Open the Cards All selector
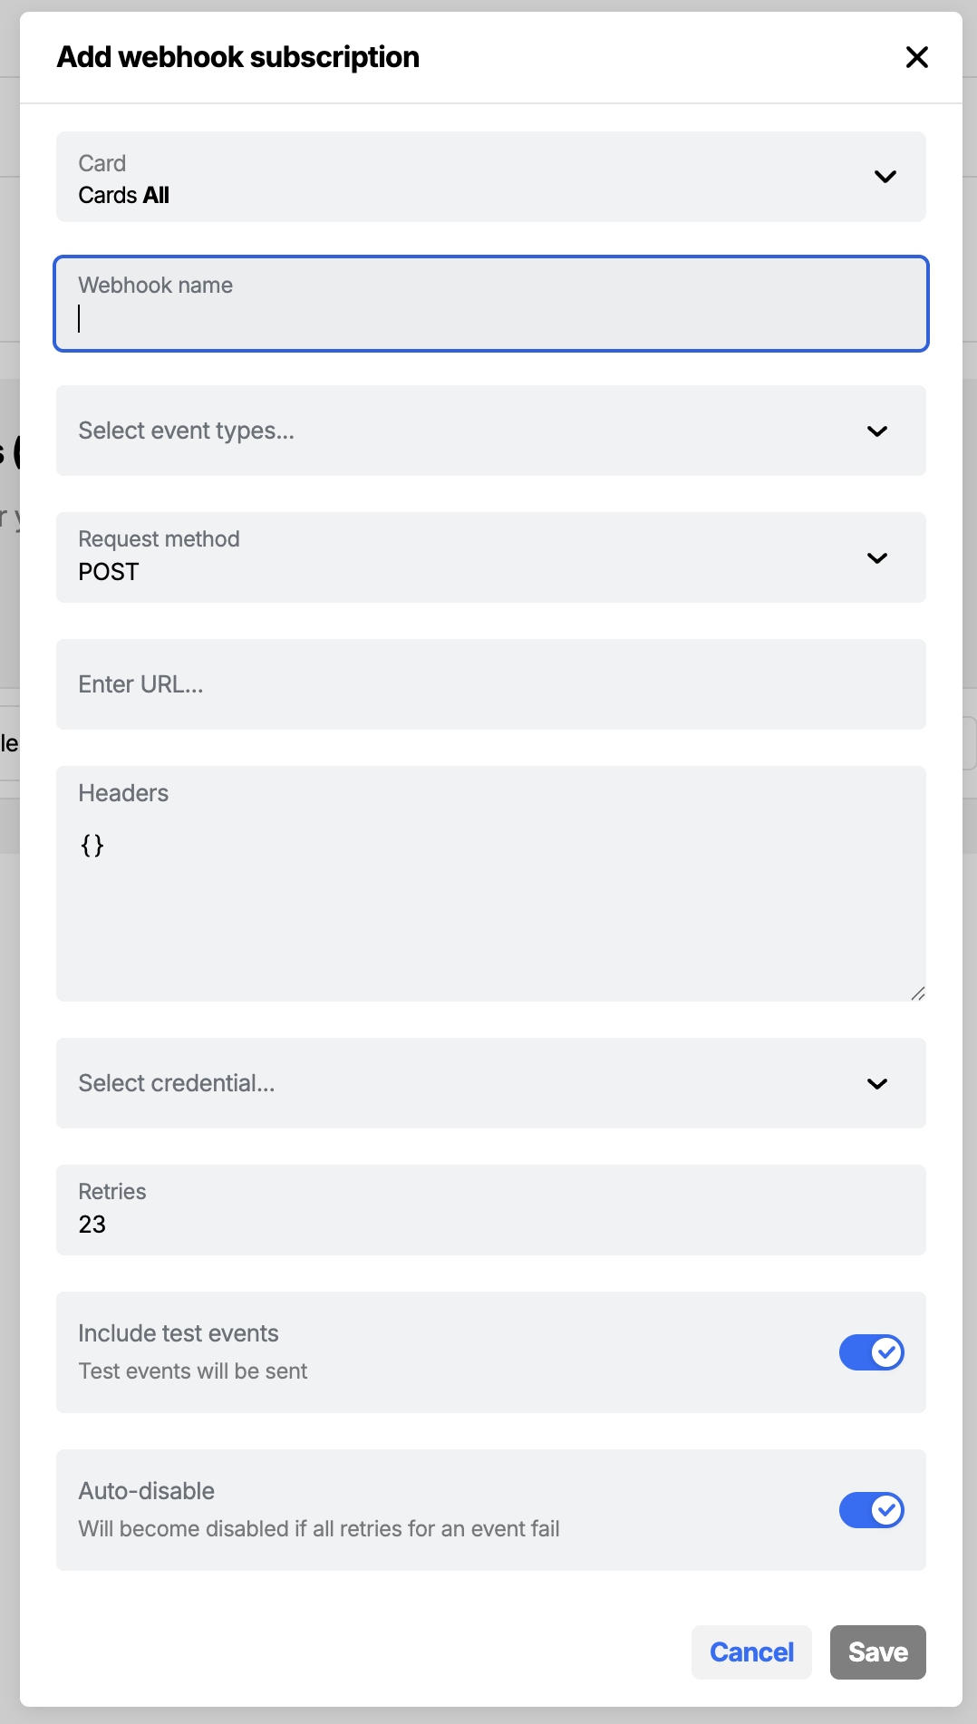 [490, 177]
